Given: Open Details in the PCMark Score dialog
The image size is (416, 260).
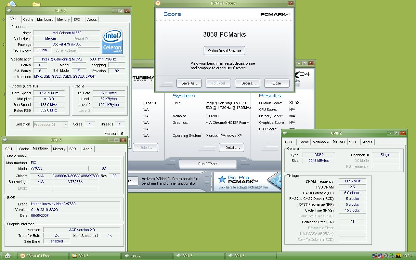Looking at the screenshot, I should (248, 83).
